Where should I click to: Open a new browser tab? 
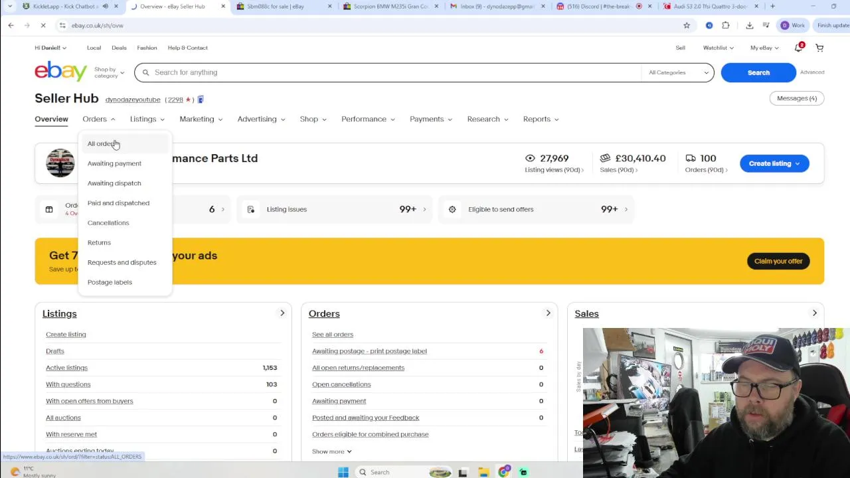click(772, 6)
